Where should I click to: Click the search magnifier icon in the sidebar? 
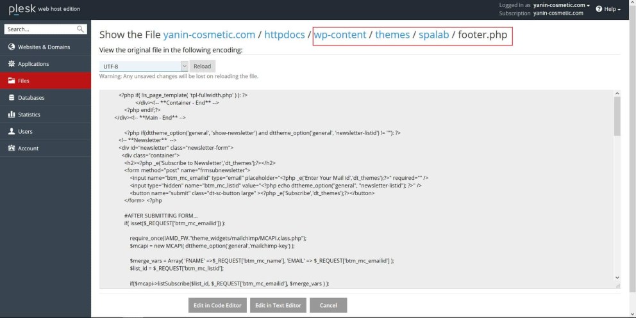[x=80, y=29]
